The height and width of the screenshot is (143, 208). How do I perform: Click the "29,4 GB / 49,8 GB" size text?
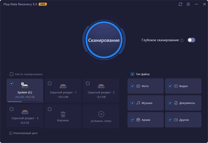point(25,97)
